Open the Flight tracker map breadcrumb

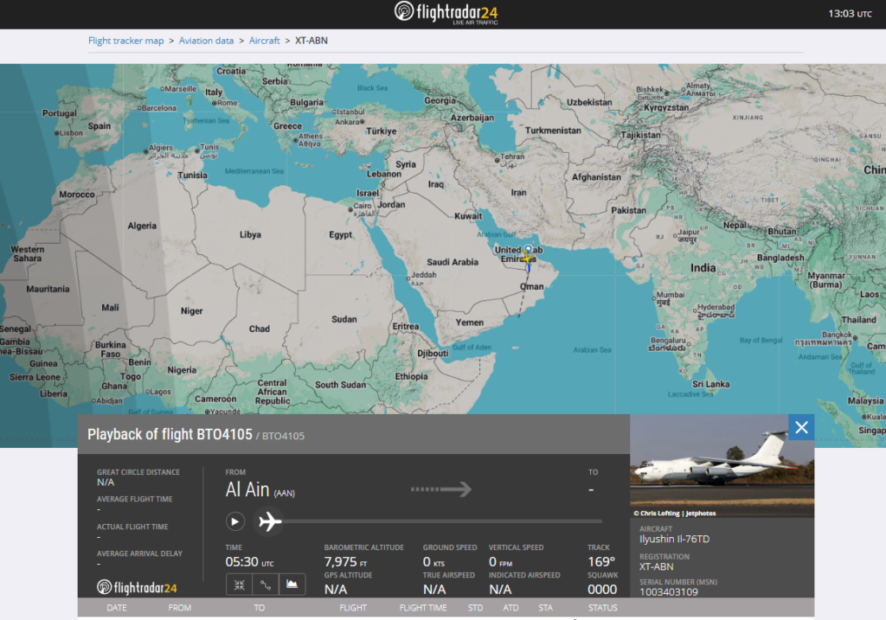(x=125, y=41)
